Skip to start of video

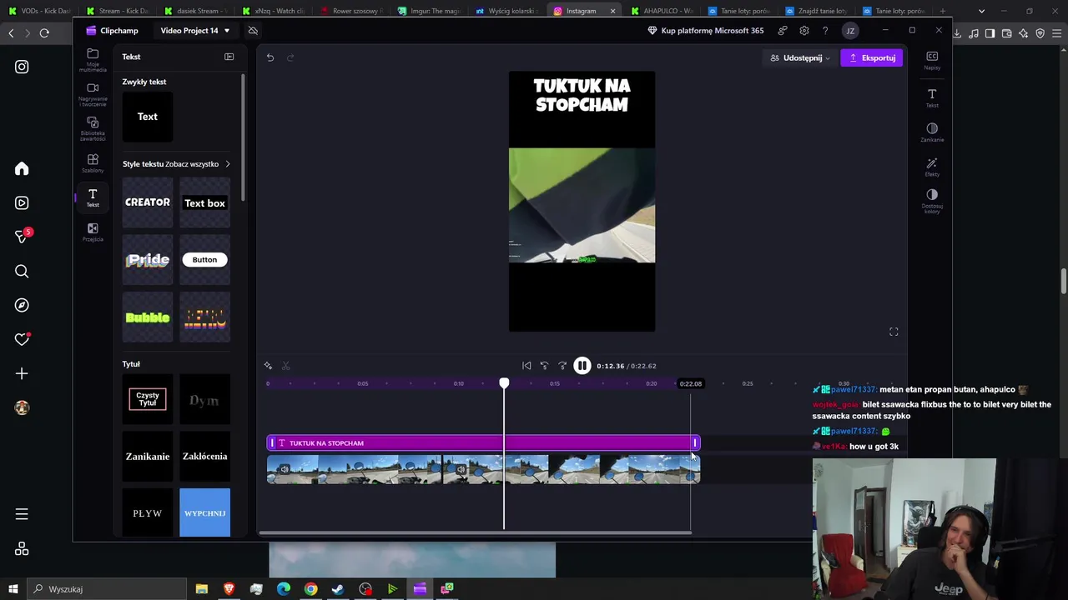point(526,366)
